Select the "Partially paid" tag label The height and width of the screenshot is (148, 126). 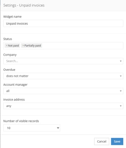pos(33,46)
